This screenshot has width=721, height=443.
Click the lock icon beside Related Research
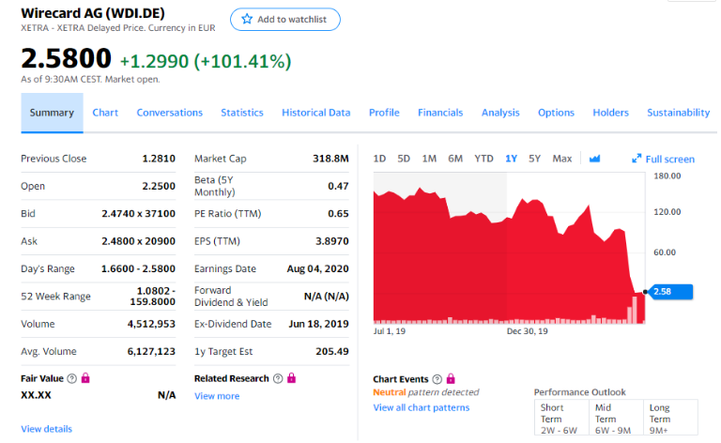tap(291, 378)
